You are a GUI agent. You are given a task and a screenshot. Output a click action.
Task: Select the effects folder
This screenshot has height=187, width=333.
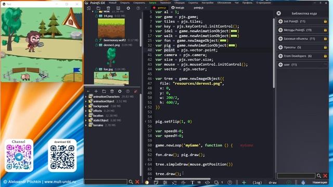click(x=97, y=111)
